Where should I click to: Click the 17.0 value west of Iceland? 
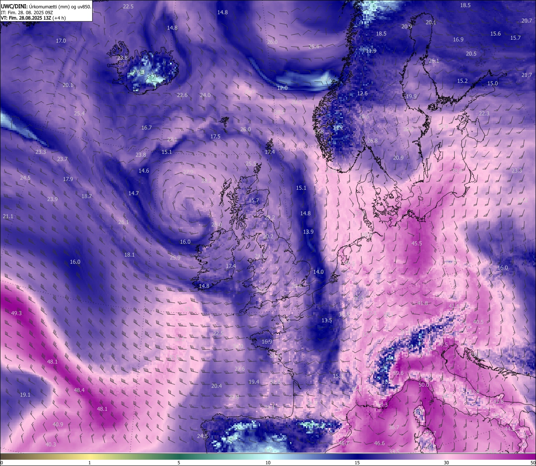(x=61, y=41)
